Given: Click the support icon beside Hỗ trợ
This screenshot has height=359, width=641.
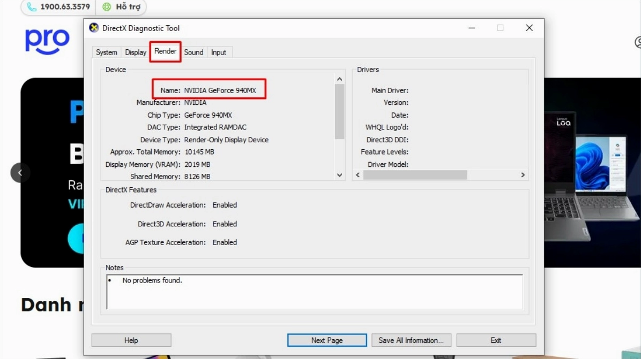Looking at the screenshot, I should coord(107,6).
